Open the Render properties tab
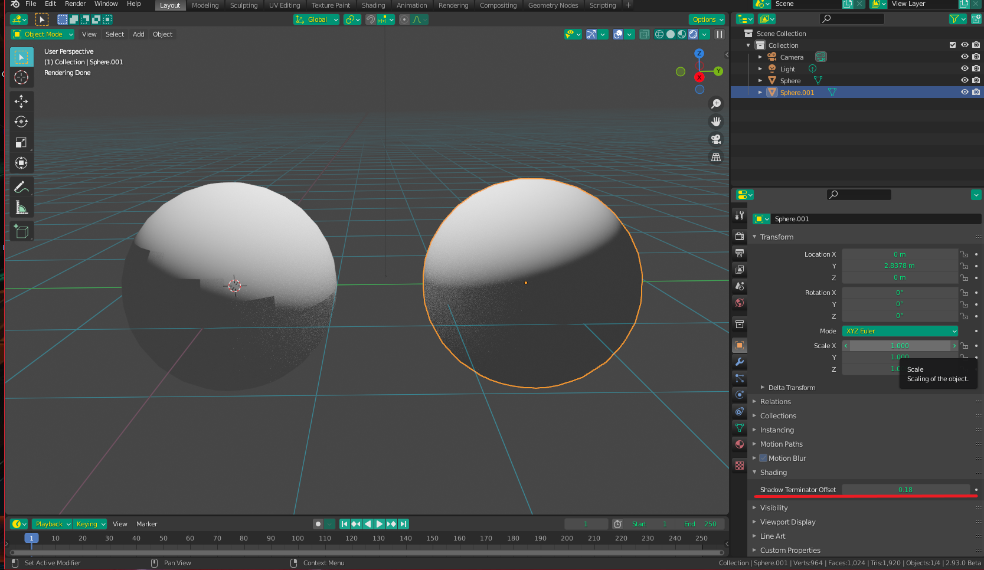 tap(740, 236)
